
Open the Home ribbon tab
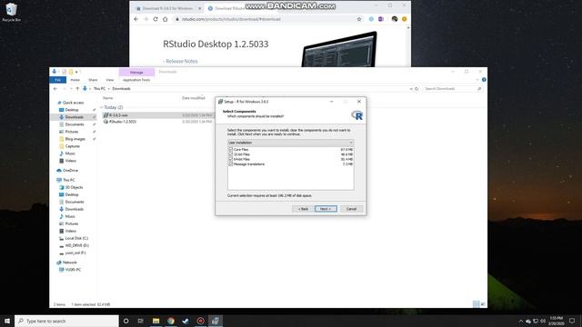75,80
